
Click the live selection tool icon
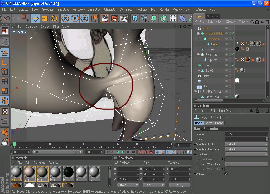[26, 18]
